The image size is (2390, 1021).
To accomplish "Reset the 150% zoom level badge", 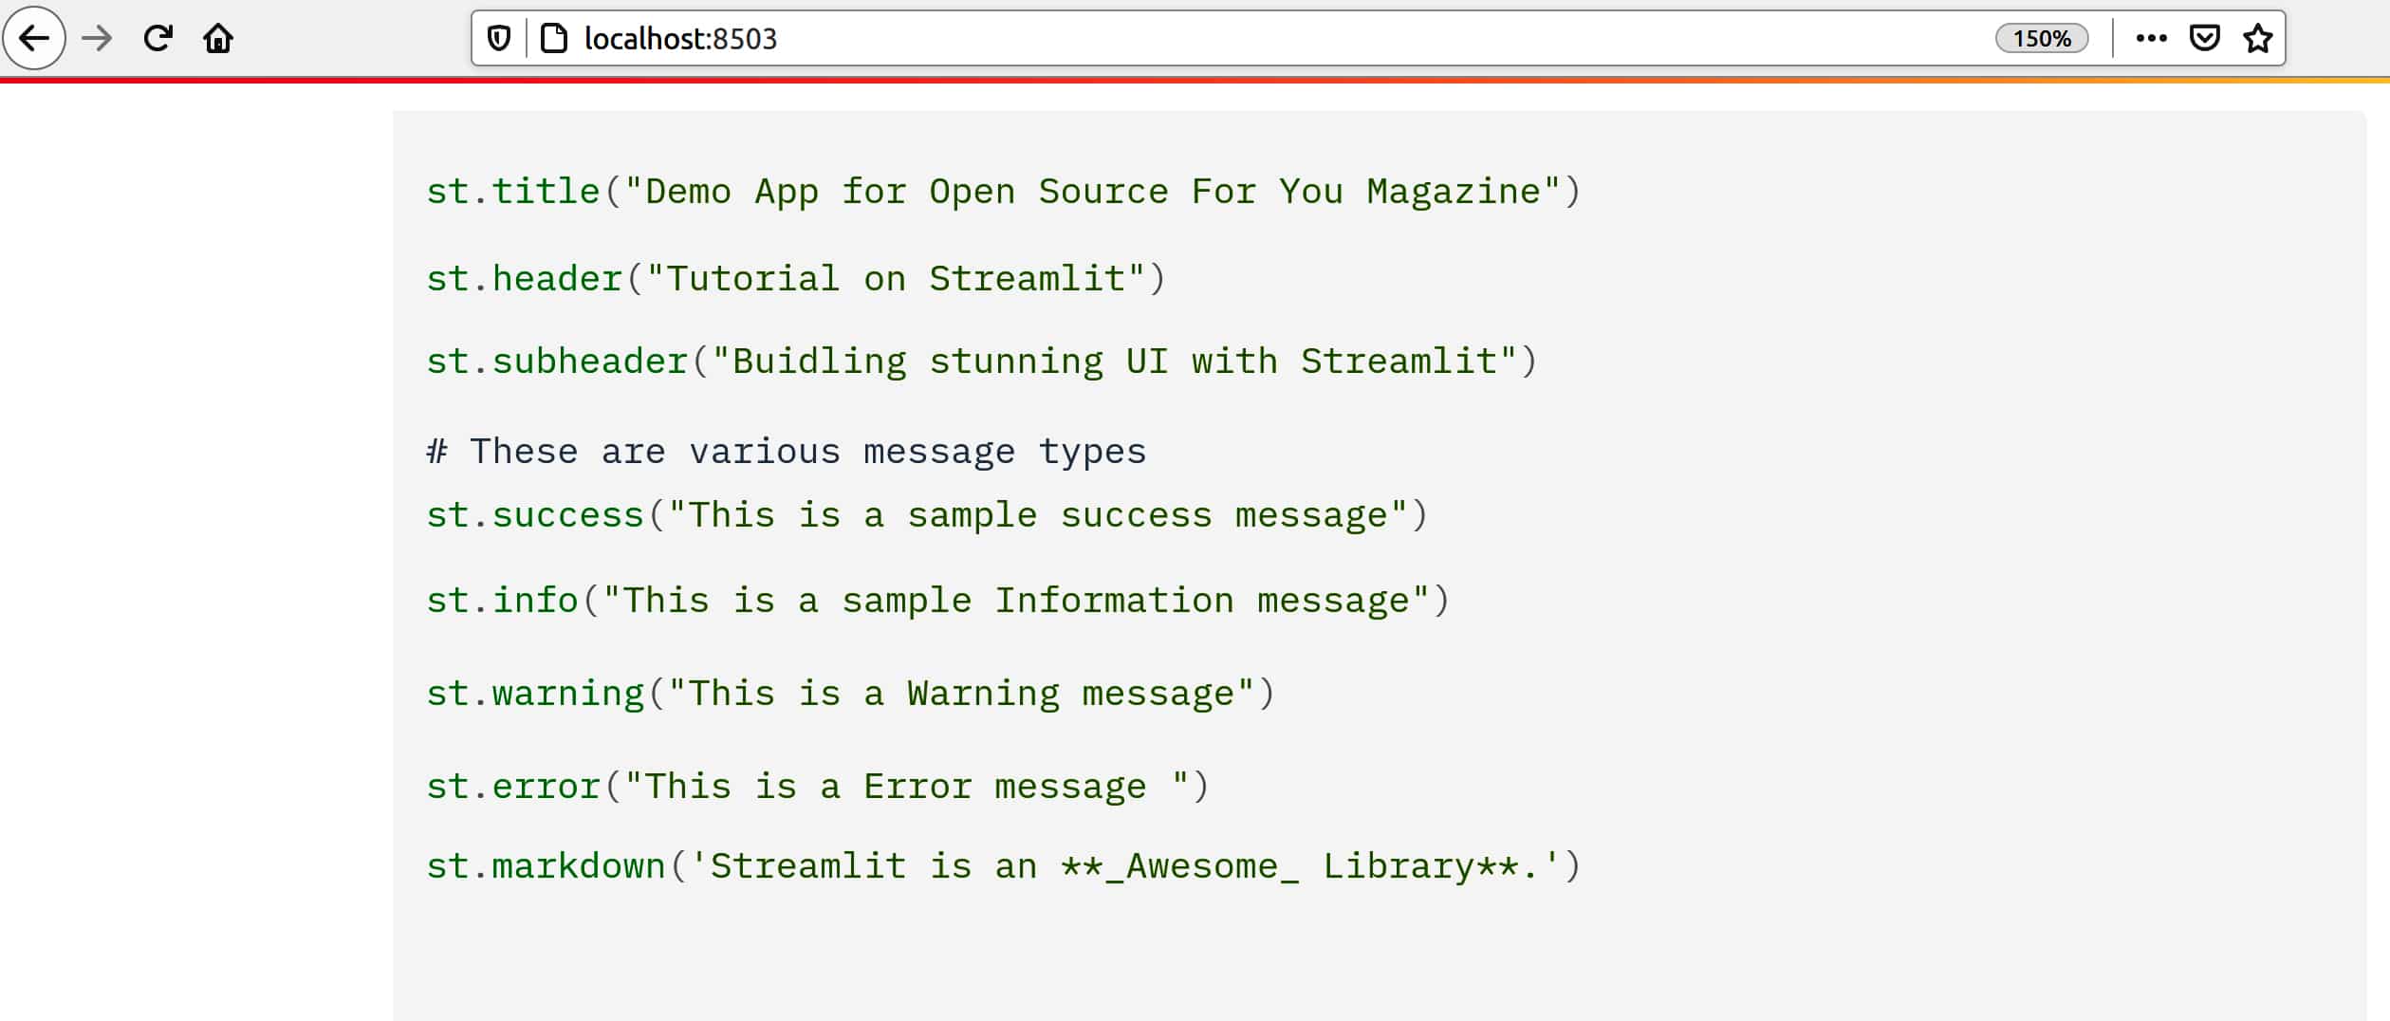I will click(2041, 39).
